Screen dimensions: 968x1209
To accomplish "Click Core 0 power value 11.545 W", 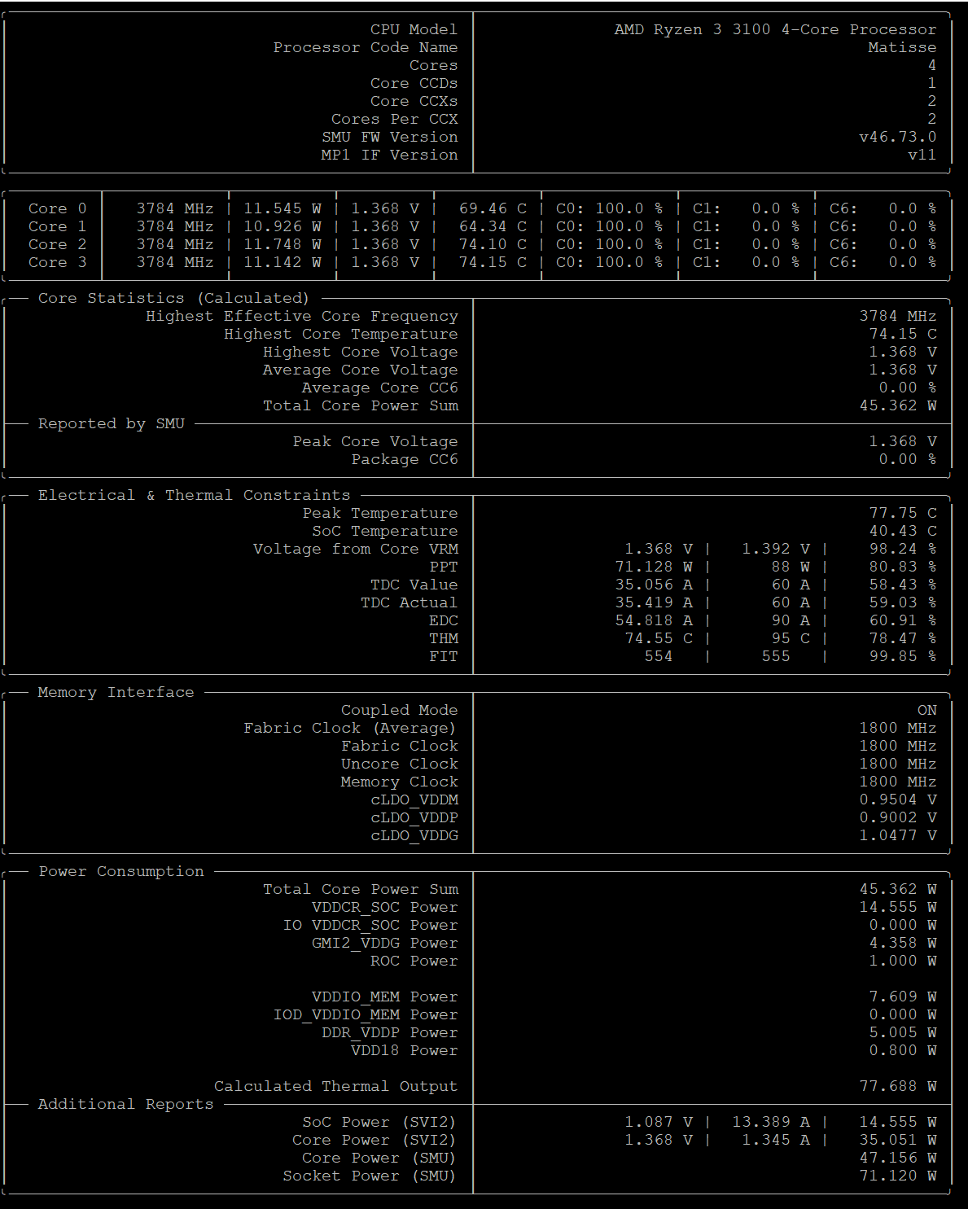I will pos(282,208).
